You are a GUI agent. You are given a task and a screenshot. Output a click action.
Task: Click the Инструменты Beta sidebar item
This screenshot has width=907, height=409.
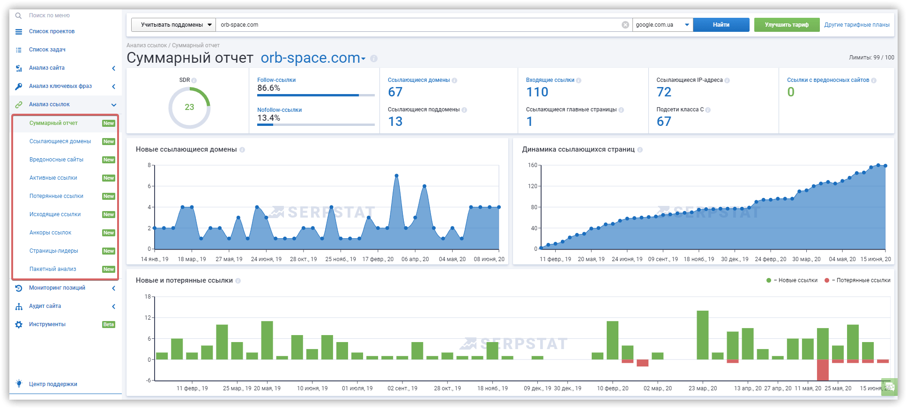tap(65, 324)
